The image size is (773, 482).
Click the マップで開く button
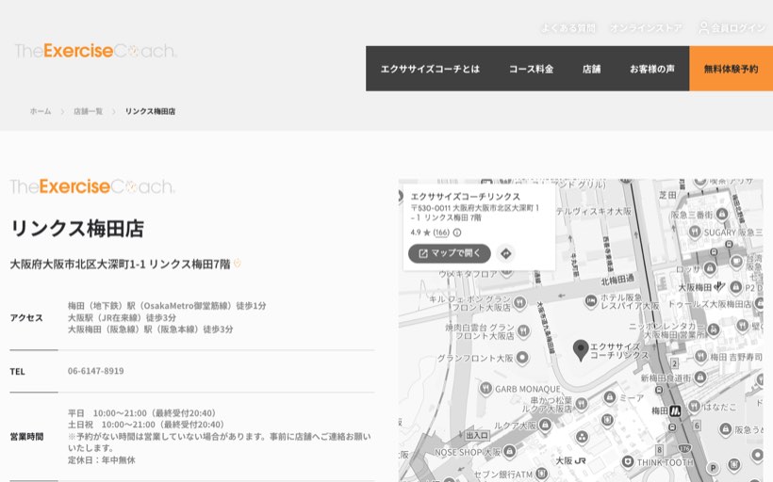pos(449,253)
